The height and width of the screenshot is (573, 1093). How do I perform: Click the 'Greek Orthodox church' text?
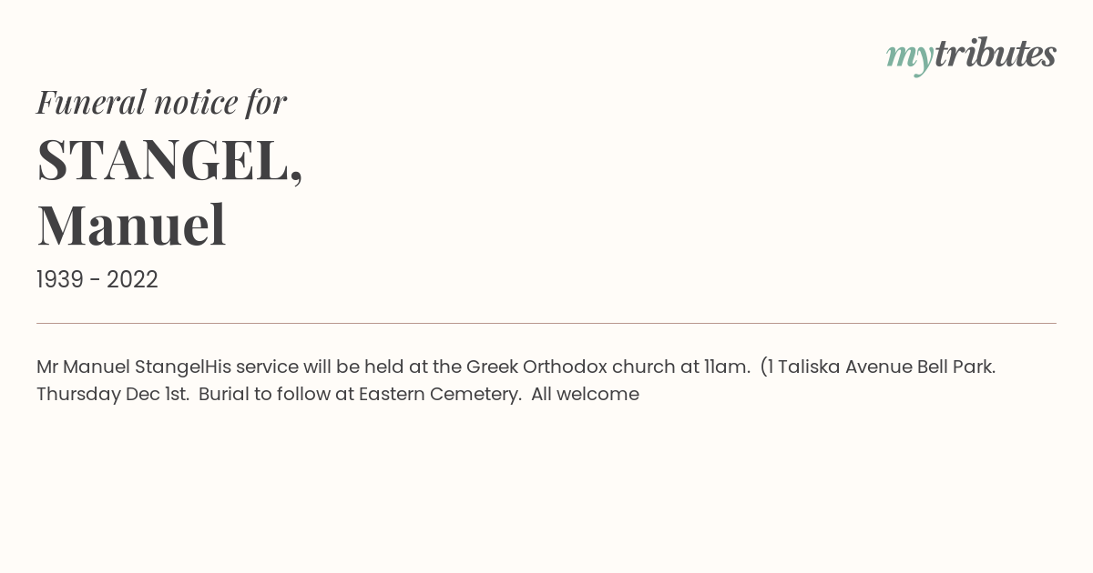(x=570, y=367)
